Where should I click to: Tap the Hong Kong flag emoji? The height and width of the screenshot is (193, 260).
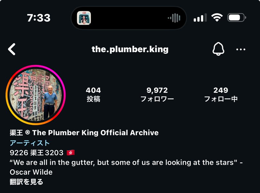pyautogui.click(x=71, y=152)
